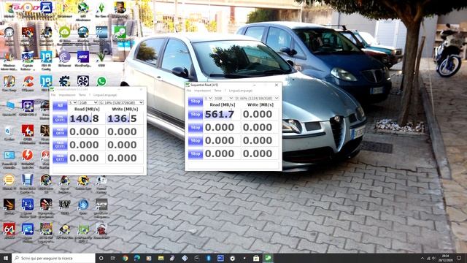Select the red circular lightning bolt icon
Image resolution: width=467 pixels, height=263 pixels.
pos(28,155)
